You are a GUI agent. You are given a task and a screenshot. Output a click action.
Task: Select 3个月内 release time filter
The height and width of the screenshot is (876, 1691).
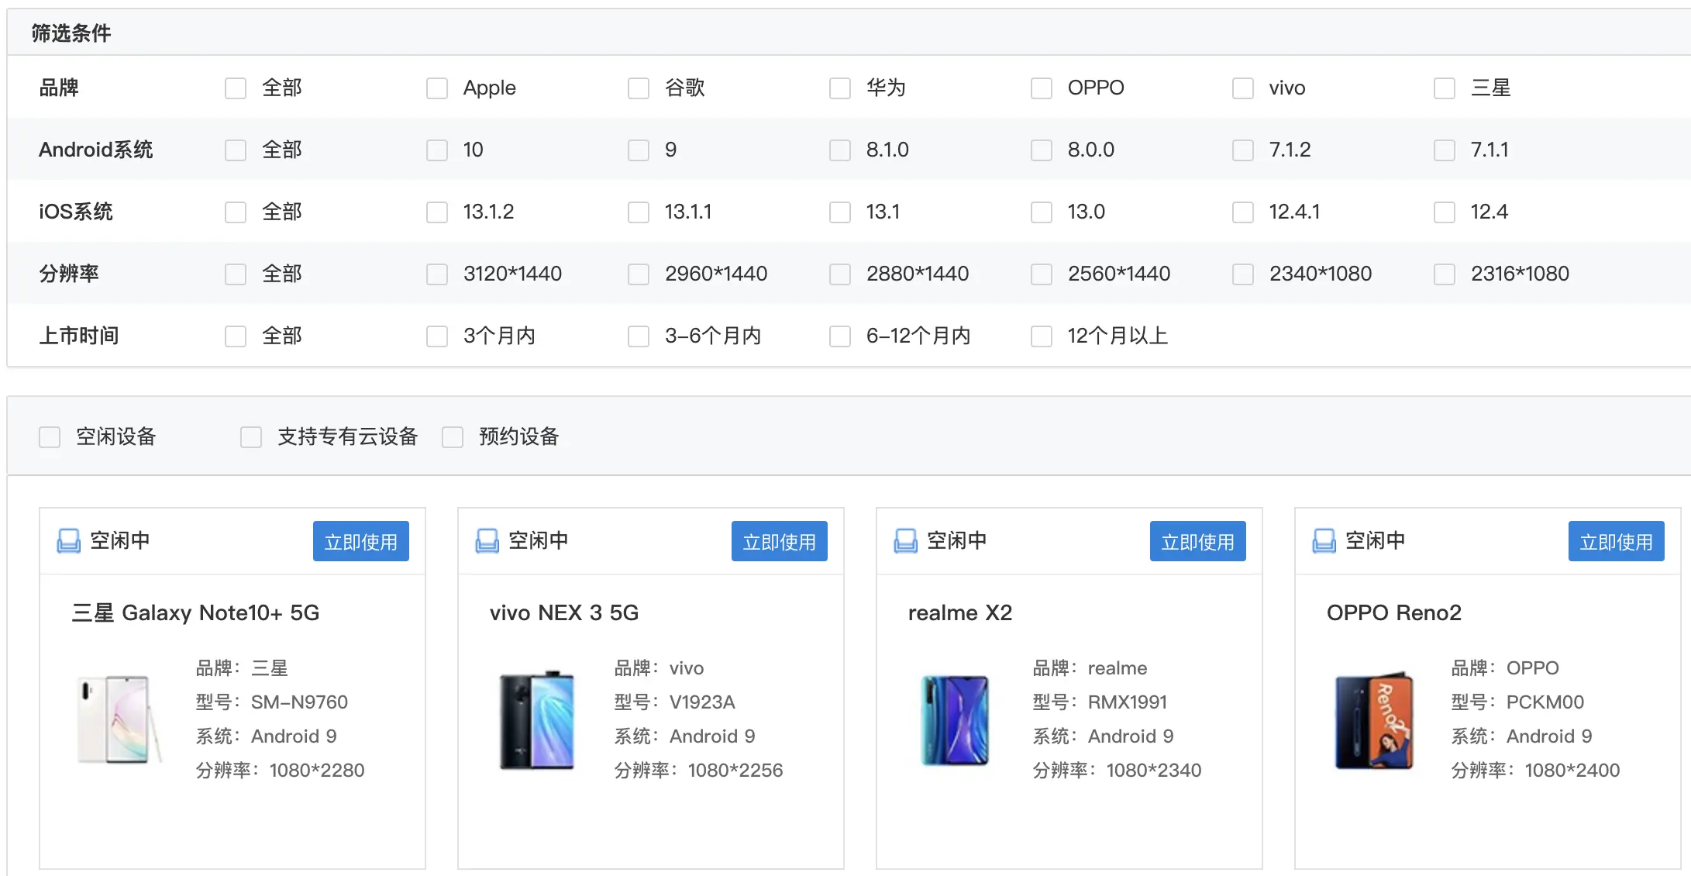point(437,336)
